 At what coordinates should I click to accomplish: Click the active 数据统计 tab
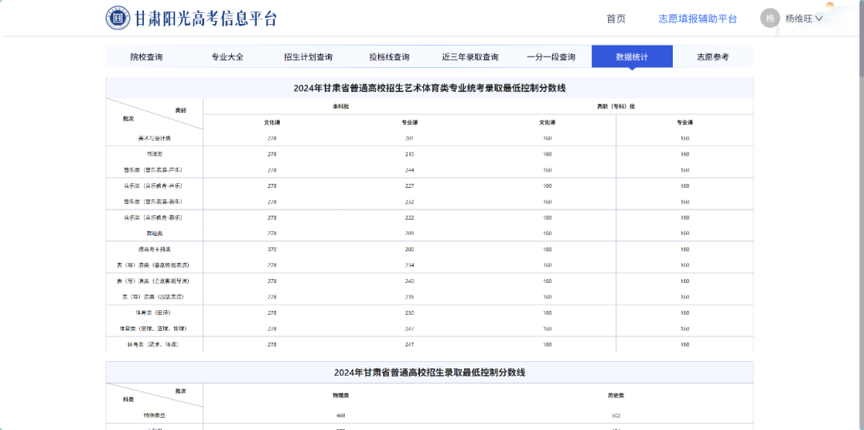(x=631, y=57)
